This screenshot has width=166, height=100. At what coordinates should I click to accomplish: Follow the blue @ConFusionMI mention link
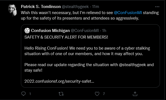(x=128, y=13)
